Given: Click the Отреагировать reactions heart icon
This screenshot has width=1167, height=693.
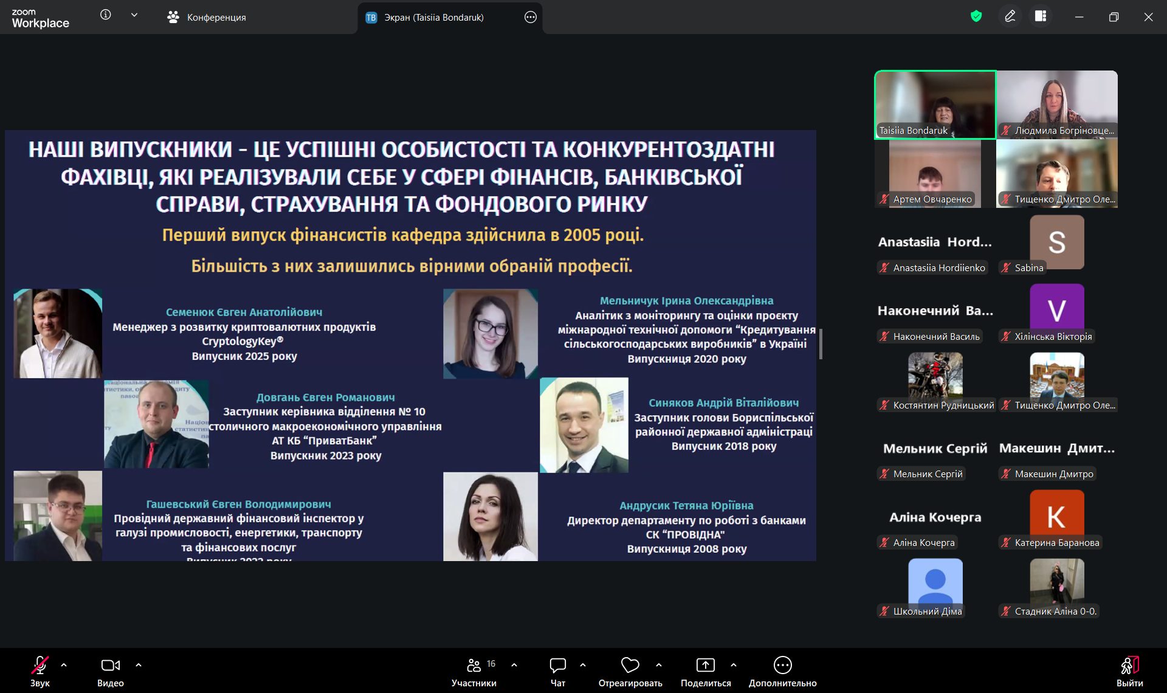Looking at the screenshot, I should tap(630, 666).
